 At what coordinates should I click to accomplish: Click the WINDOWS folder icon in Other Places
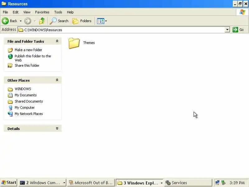click(10, 89)
